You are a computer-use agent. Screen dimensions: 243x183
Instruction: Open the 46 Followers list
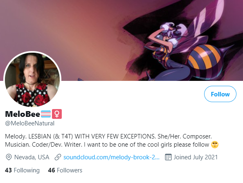(x=65, y=170)
